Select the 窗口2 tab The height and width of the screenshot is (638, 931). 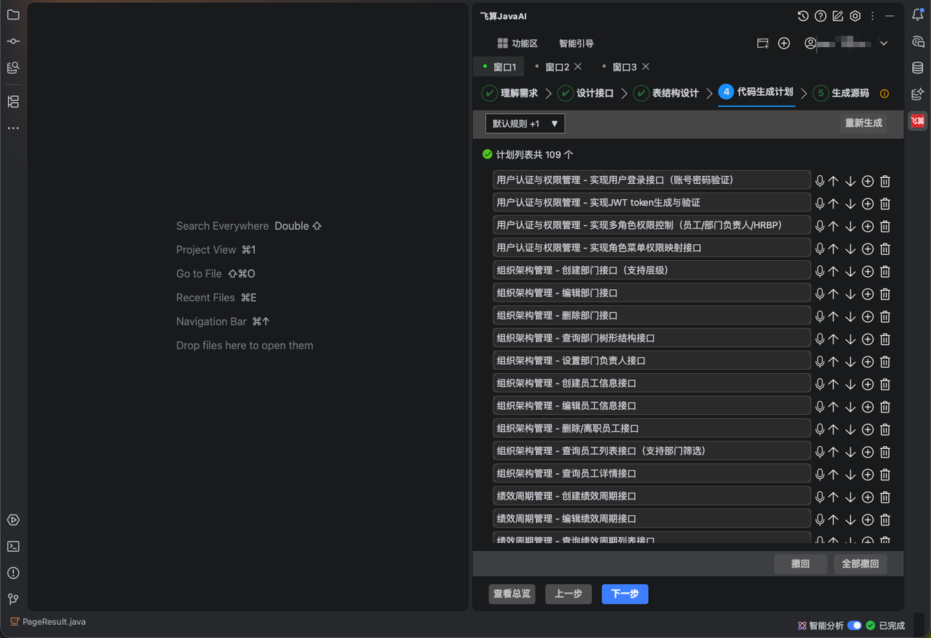[x=557, y=67]
